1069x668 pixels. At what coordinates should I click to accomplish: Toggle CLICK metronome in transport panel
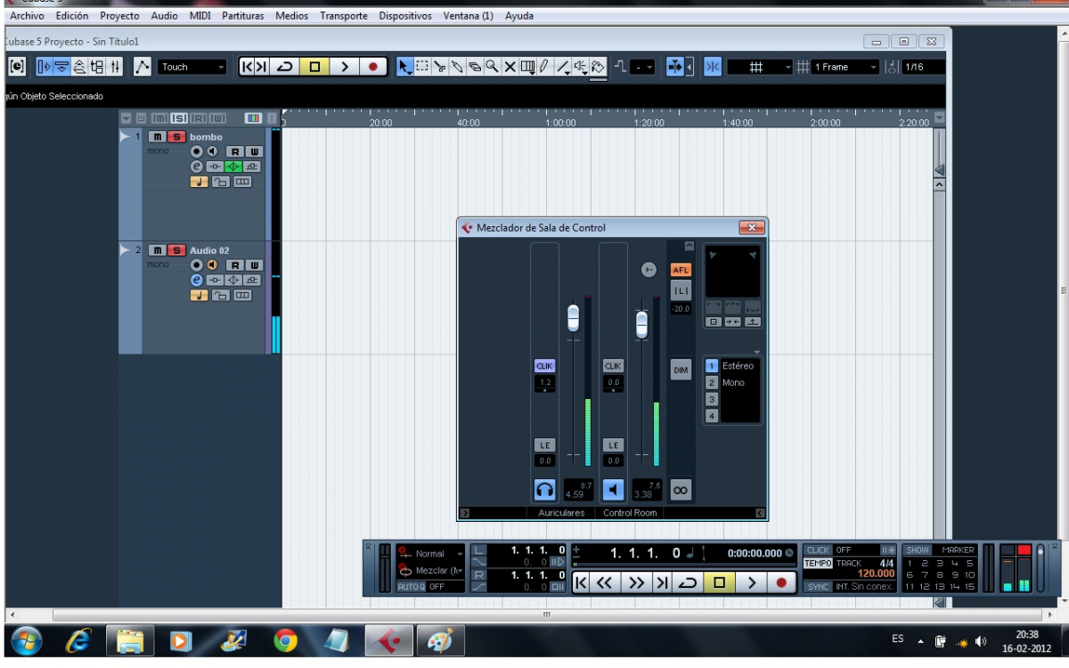(818, 550)
